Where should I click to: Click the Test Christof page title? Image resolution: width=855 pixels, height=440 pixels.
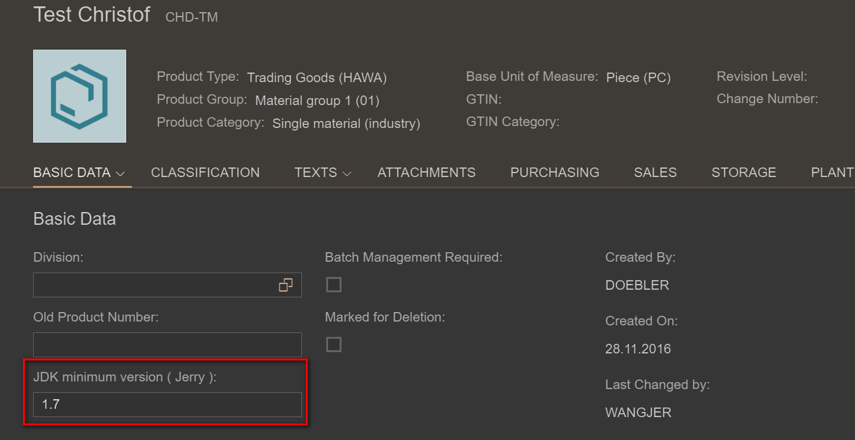(x=92, y=15)
